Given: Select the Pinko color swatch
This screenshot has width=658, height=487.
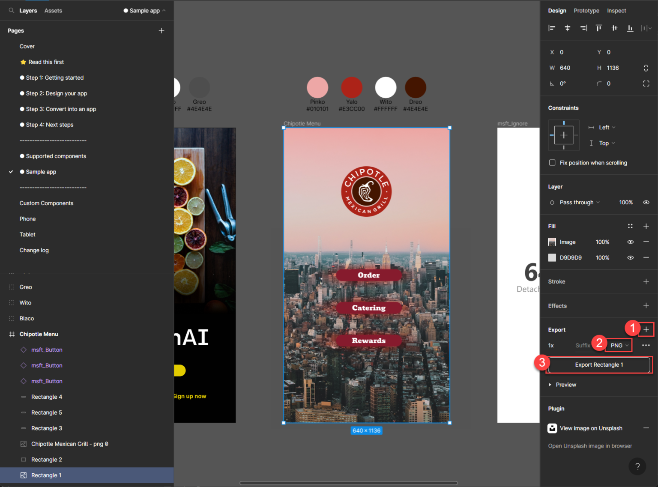Looking at the screenshot, I should pyautogui.click(x=317, y=87).
